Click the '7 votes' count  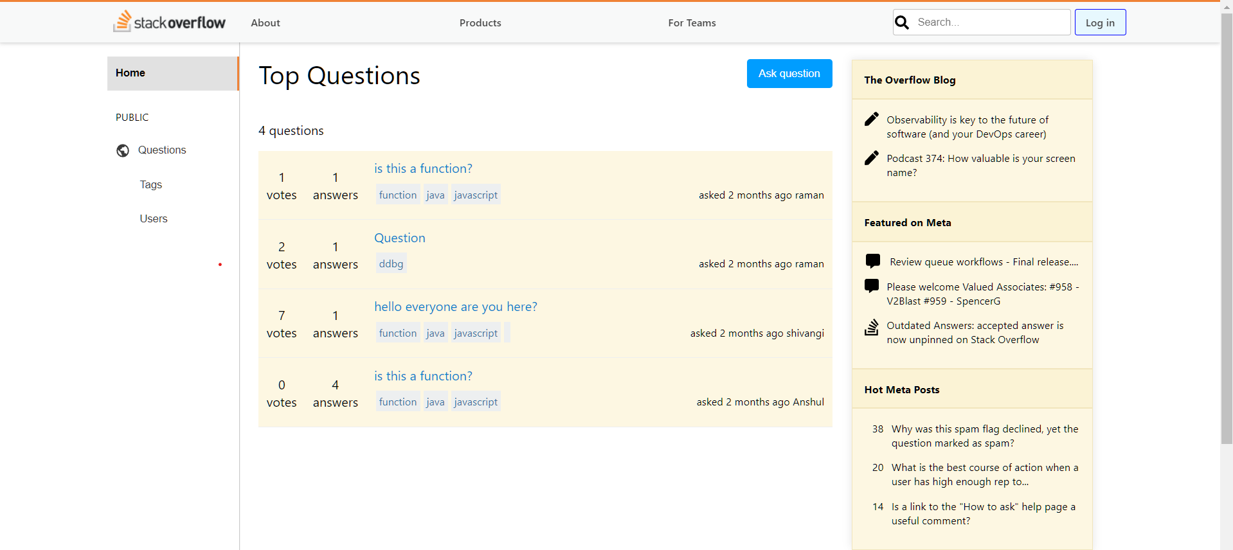(x=282, y=324)
